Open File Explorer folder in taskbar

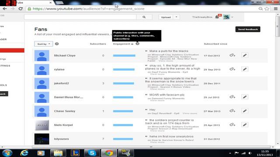coord(58,153)
